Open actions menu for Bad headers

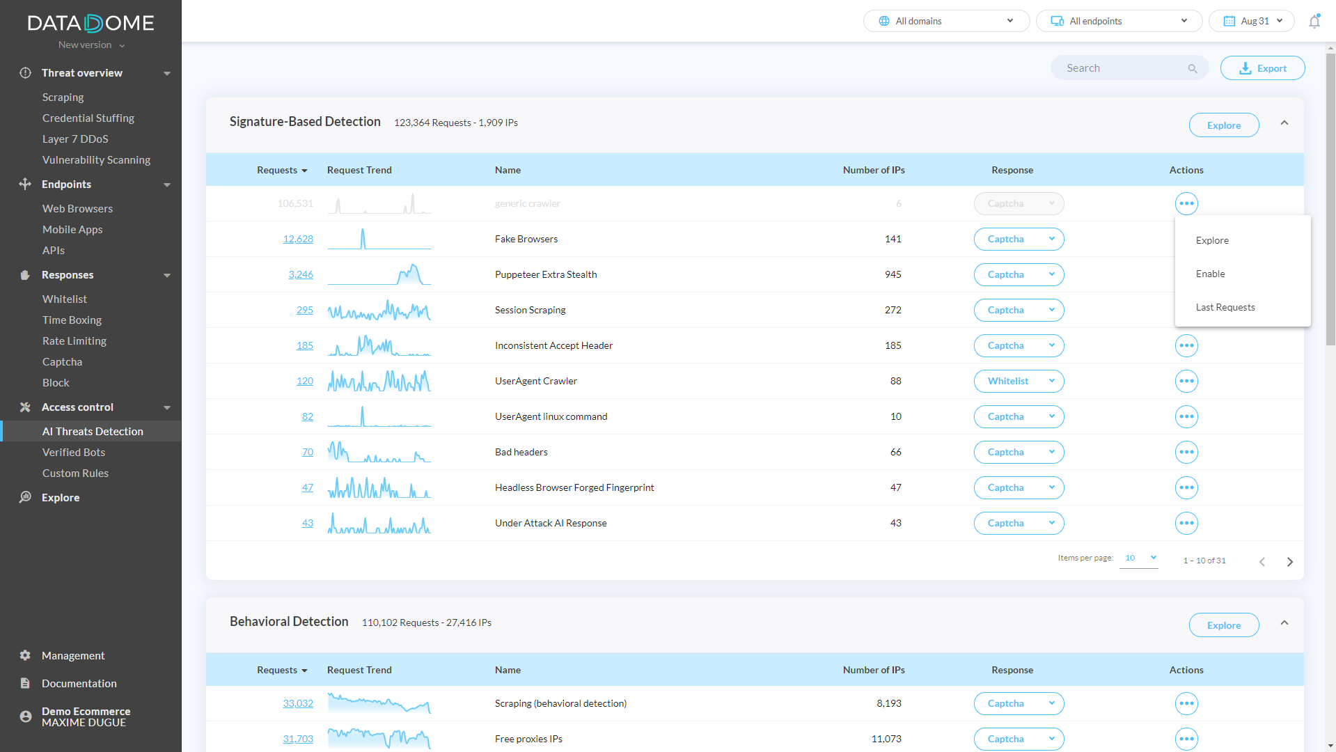click(1186, 452)
